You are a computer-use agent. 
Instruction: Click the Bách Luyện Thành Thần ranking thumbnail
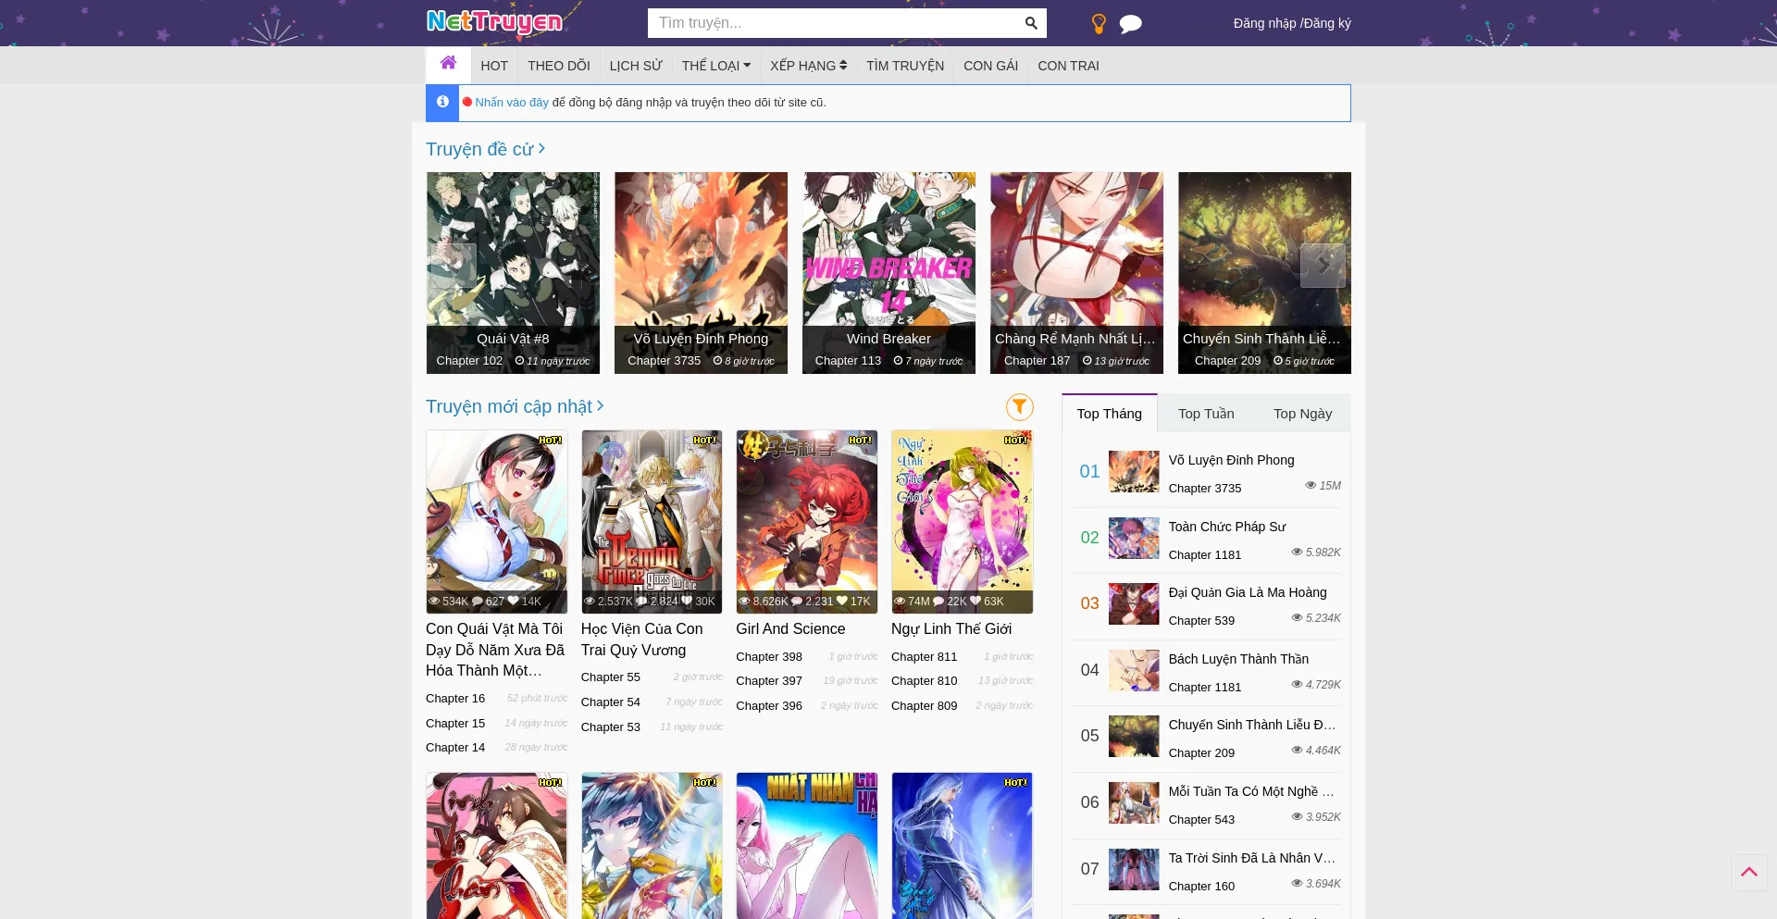click(x=1134, y=670)
